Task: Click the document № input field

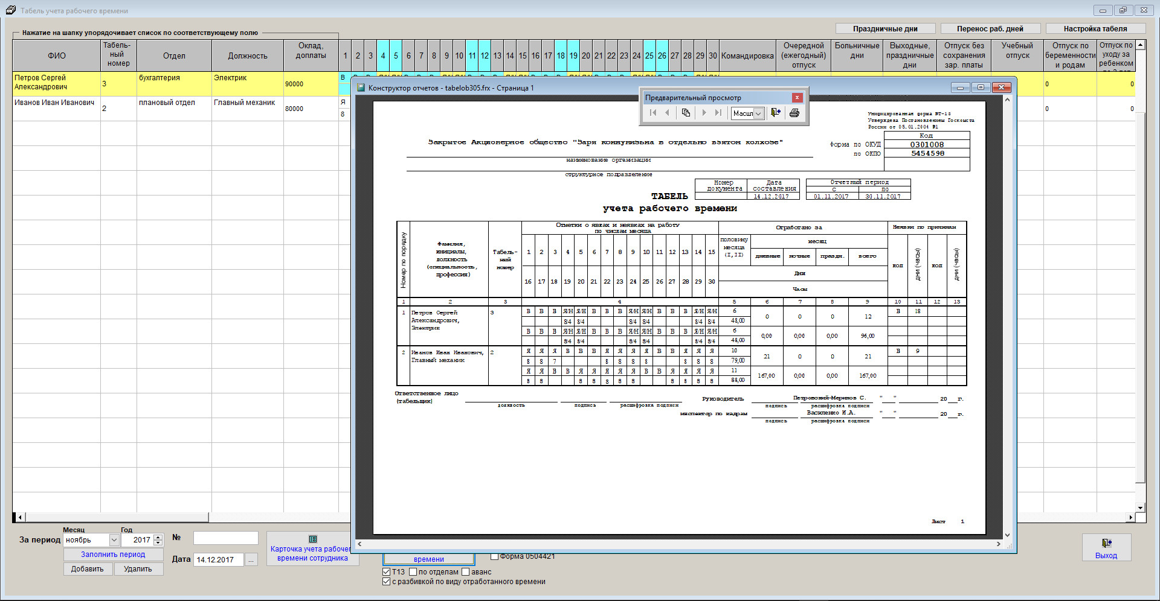Action: [225, 538]
